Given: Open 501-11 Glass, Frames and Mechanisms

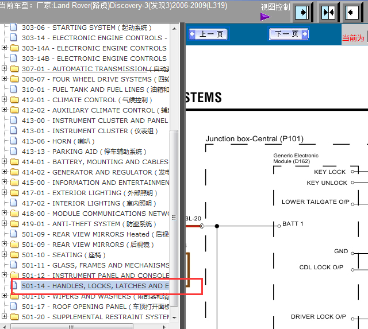Looking at the screenshot, I should coord(95,265).
